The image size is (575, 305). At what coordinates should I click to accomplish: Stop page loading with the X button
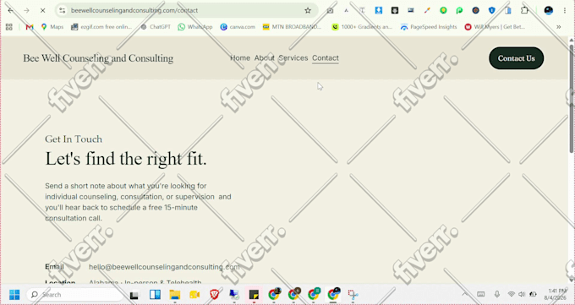pyautogui.click(x=42, y=11)
